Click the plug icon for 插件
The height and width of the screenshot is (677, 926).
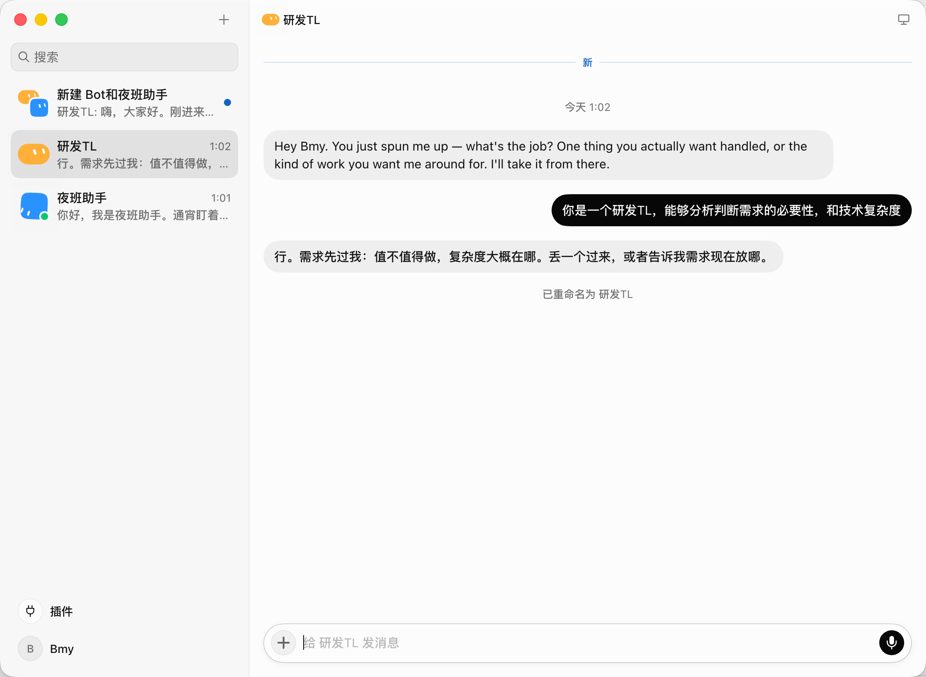[30, 611]
